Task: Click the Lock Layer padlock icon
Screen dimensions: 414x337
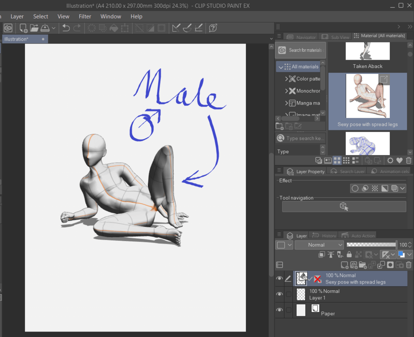Action: coord(349,255)
